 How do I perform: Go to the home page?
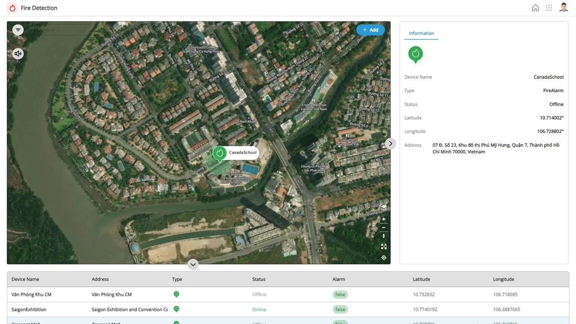535,8
